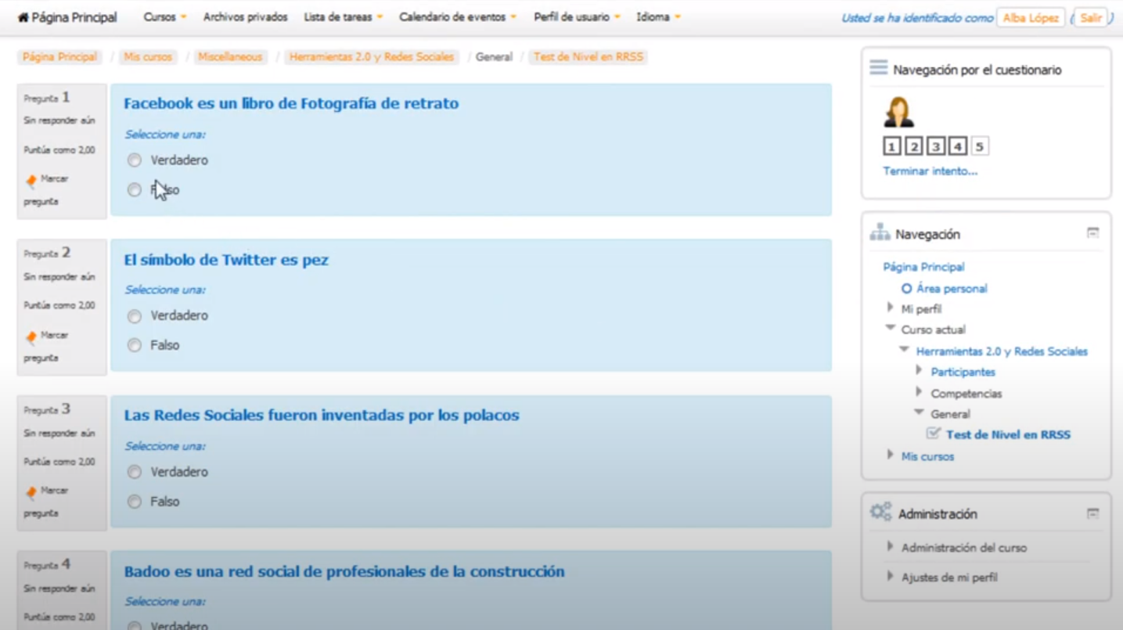Go to Página Principal in the top bar

(67, 17)
